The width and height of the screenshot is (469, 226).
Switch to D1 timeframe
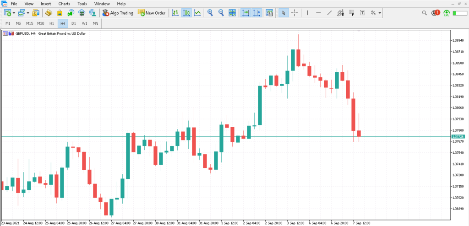[x=74, y=23]
